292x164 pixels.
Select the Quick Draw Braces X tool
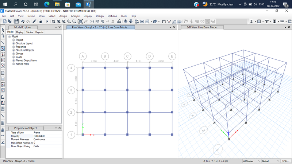tap(3, 66)
